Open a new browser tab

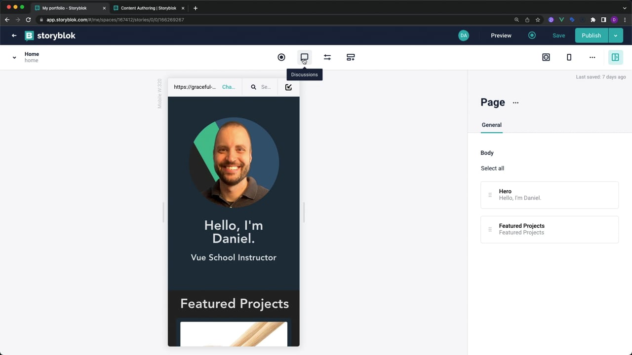pyautogui.click(x=196, y=8)
